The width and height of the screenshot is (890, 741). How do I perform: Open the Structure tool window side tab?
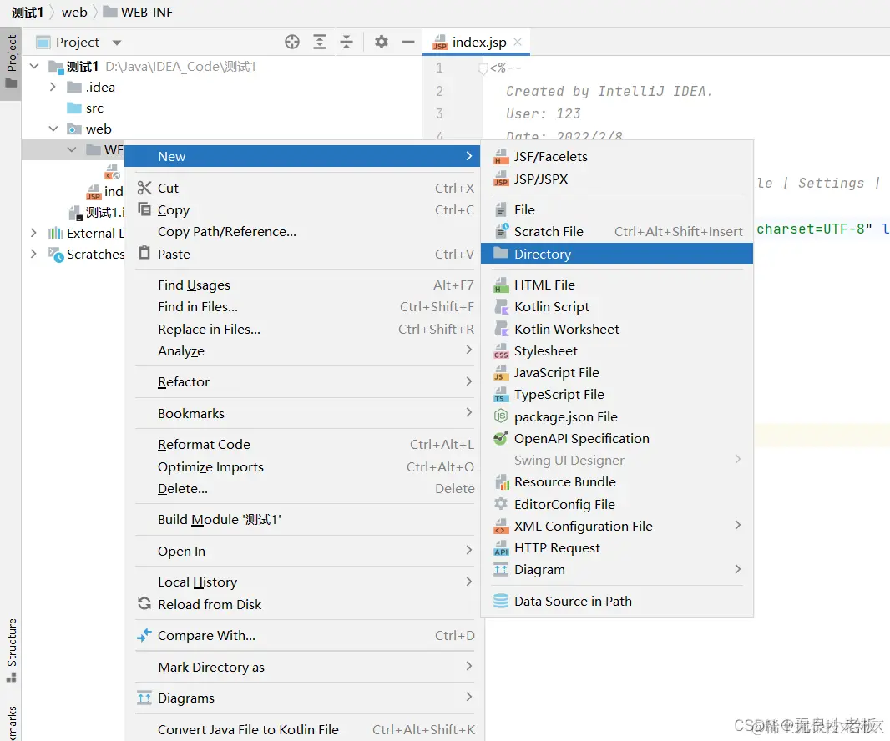click(x=12, y=650)
